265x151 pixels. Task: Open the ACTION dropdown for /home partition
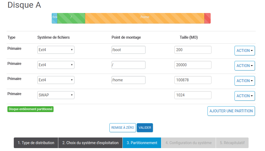(244, 81)
